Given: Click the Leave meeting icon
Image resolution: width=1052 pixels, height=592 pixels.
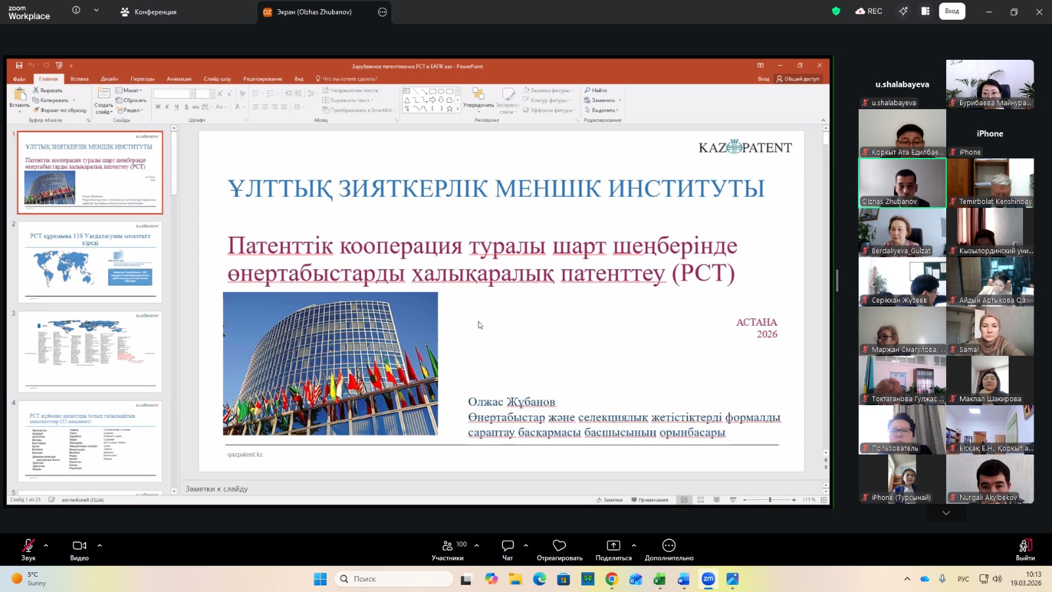Looking at the screenshot, I should [x=1024, y=546].
